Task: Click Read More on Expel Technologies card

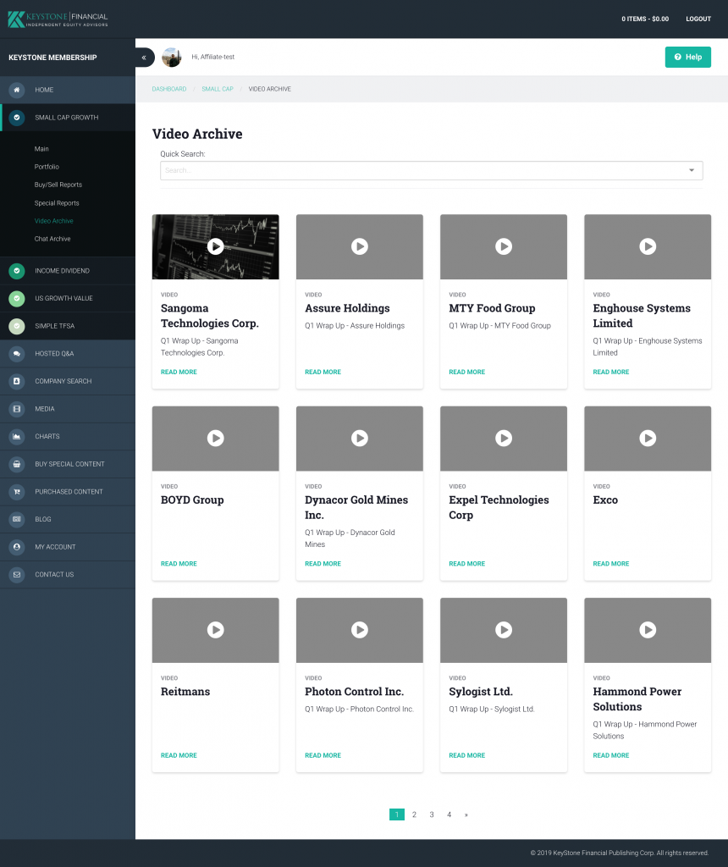Action: pos(467,564)
